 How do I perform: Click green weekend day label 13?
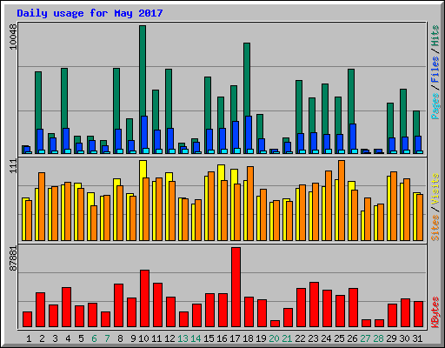click(183, 338)
